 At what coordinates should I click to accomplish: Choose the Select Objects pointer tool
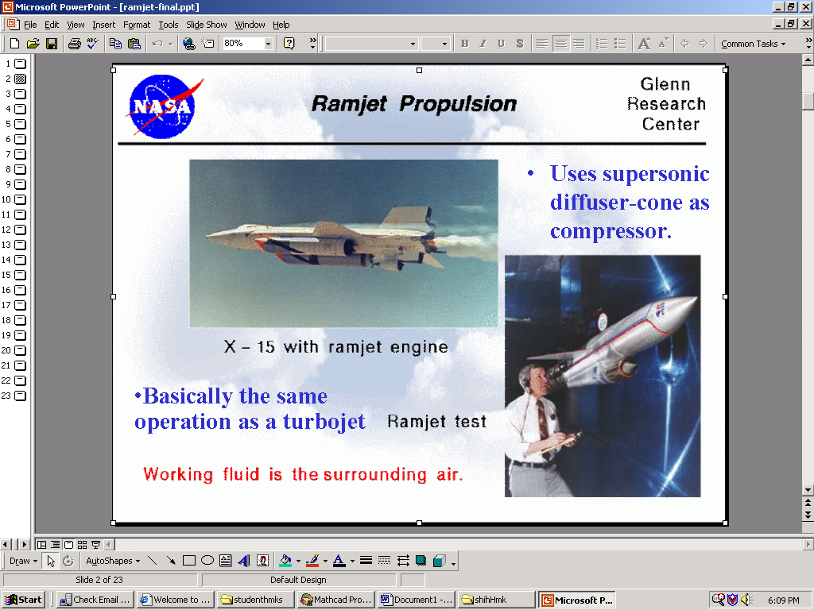click(50, 561)
